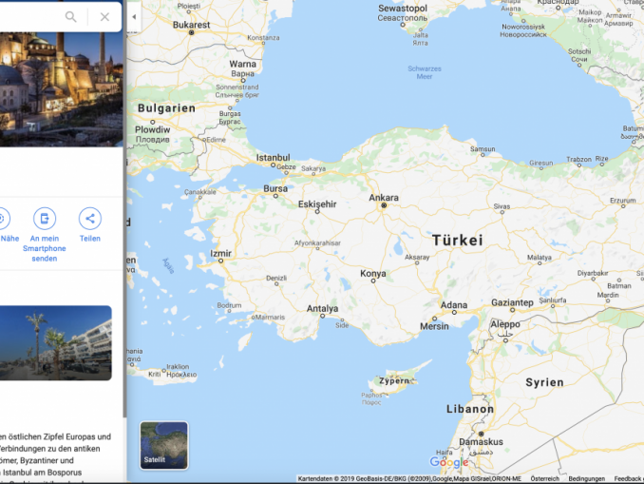This screenshot has height=484, width=644.
Task: Click the Sewastopol city label
Action: point(403,9)
